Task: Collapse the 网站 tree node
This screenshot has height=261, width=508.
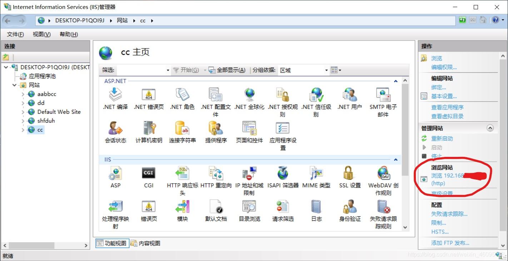Action: coord(14,85)
